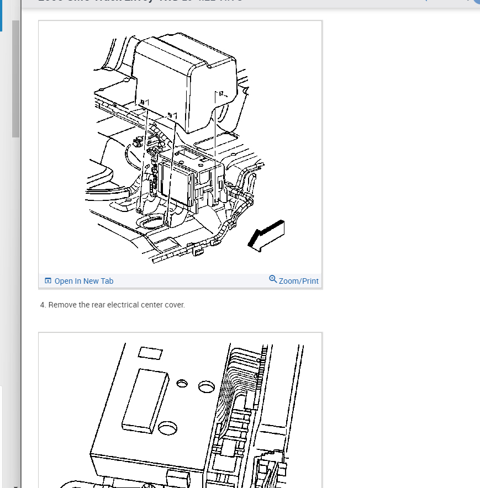This screenshot has height=488, width=480.
Task: Click the left vertical scrollbar thumb
Action: click(x=15, y=79)
